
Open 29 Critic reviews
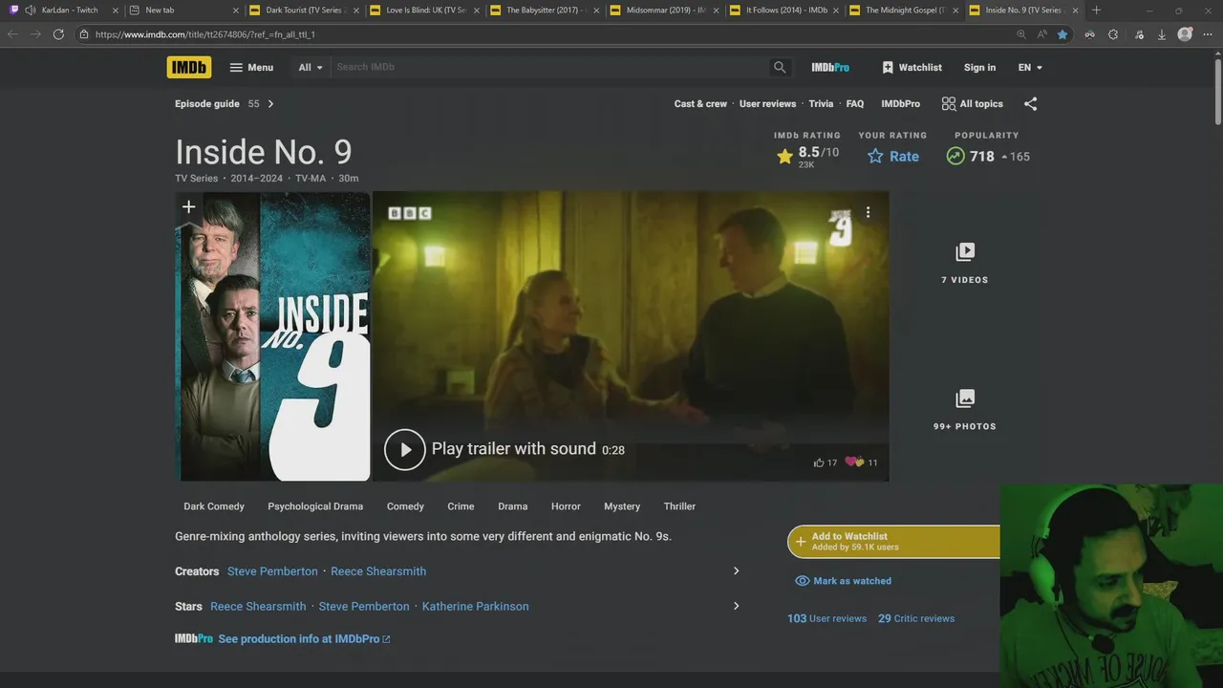(916, 618)
